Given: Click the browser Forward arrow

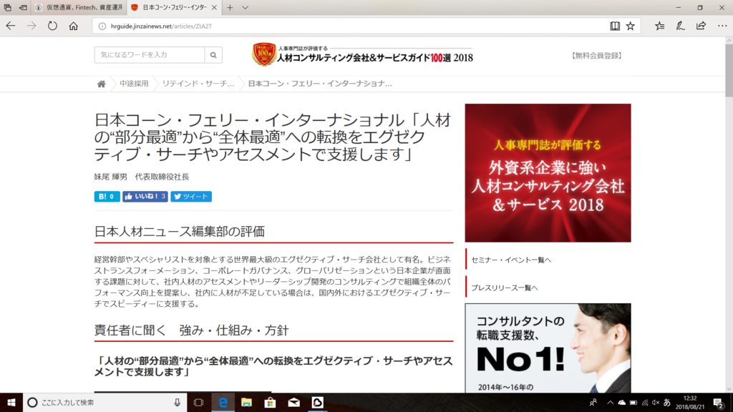Looking at the screenshot, I should [x=31, y=26].
